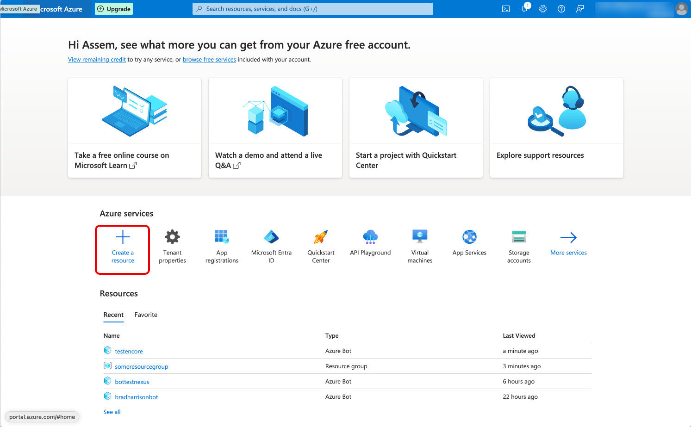Open the bottestnexus resource link
Viewport: 691px width, 427px height.
click(x=132, y=382)
